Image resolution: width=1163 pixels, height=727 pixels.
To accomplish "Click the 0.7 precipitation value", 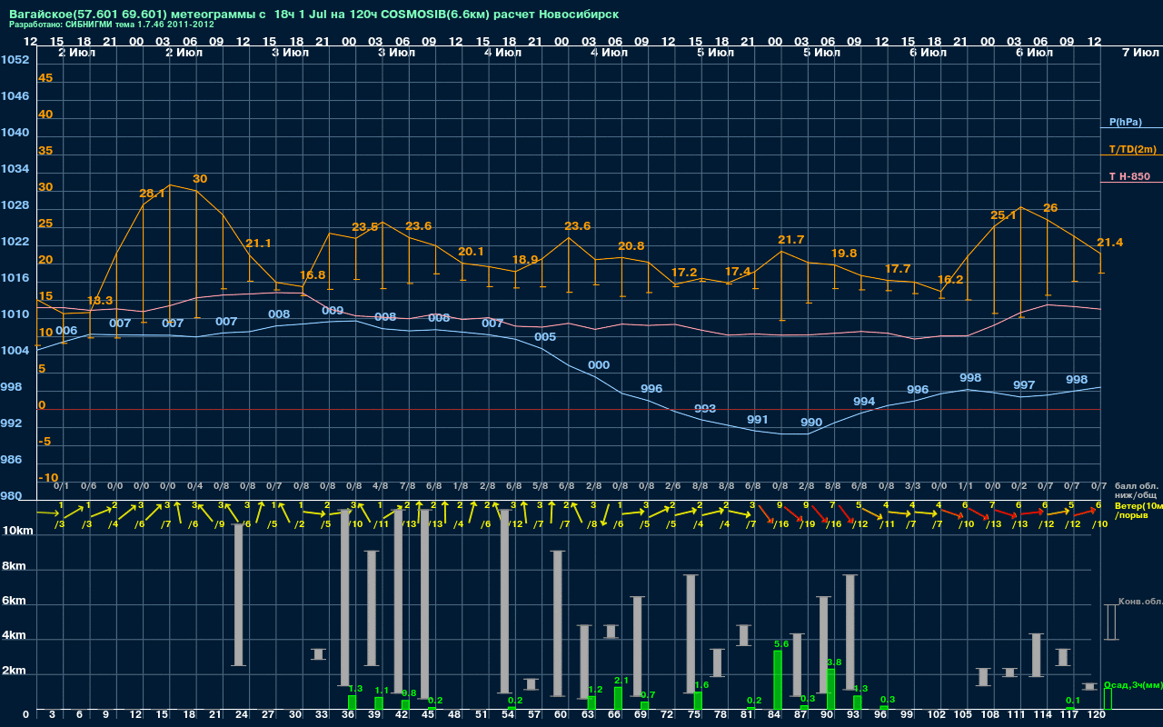I will (x=648, y=694).
